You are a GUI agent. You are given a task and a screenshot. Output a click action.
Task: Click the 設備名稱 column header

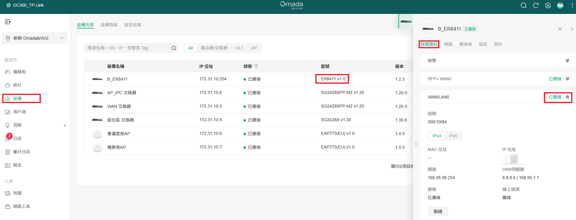coord(116,66)
